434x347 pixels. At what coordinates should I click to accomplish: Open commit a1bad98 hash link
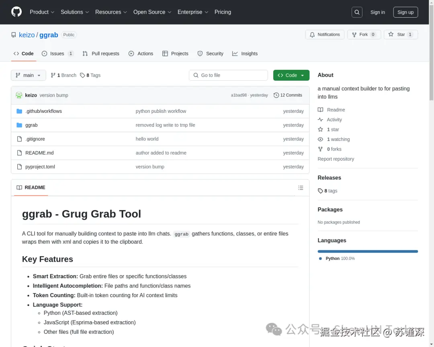coord(239,95)
